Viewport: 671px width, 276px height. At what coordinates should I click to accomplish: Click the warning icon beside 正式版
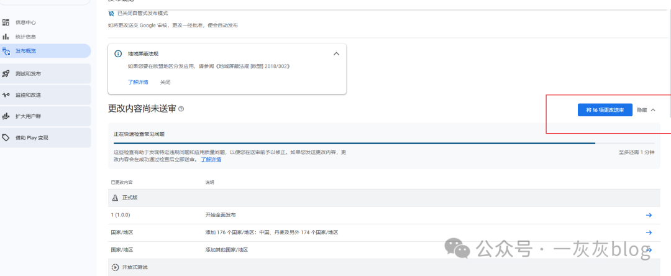coord(115,198)
